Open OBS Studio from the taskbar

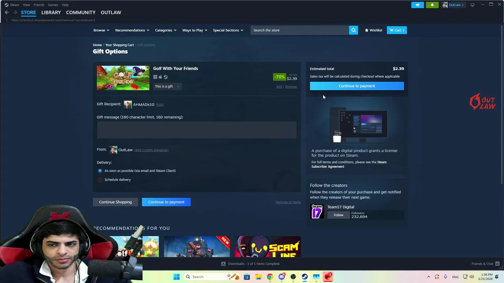click(x=293, y=277)
